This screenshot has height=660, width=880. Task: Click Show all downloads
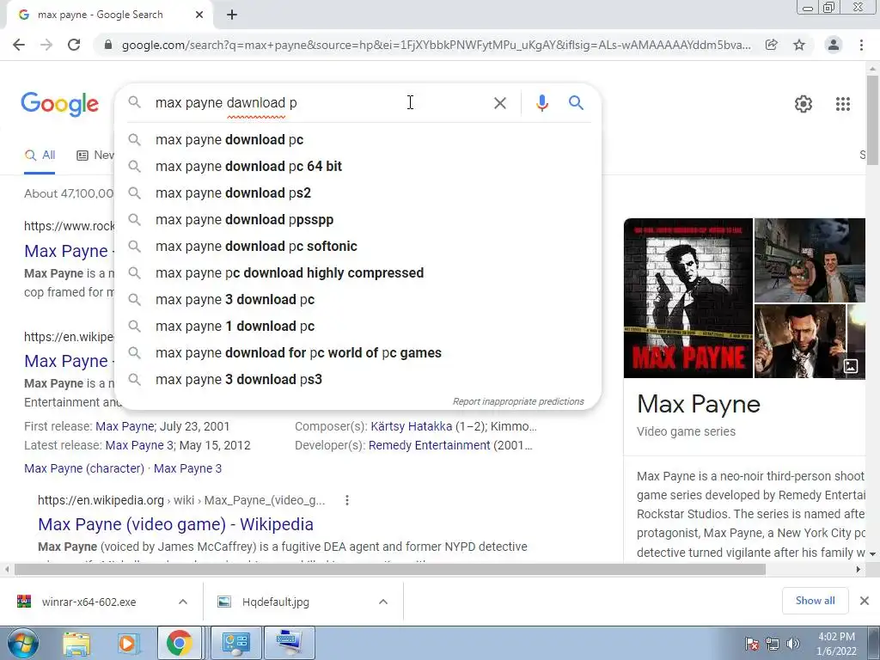pyautogui.click(x=815, y=601)
